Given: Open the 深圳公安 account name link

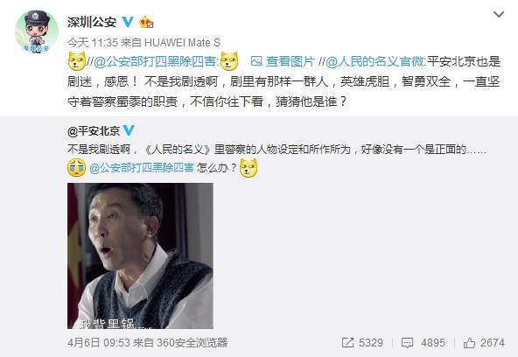Looking at the screenshot, I should [x=92, y=22].
